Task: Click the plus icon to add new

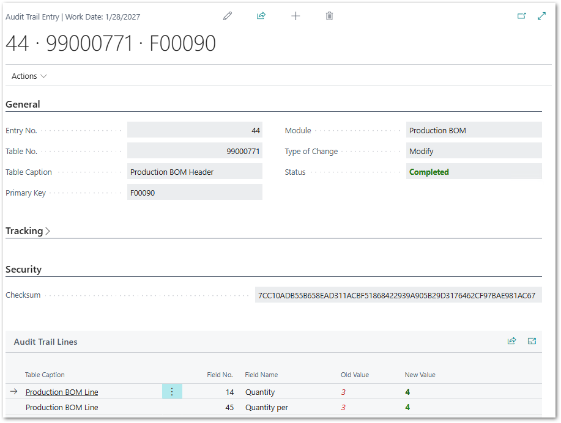Action: pos(295,17)
